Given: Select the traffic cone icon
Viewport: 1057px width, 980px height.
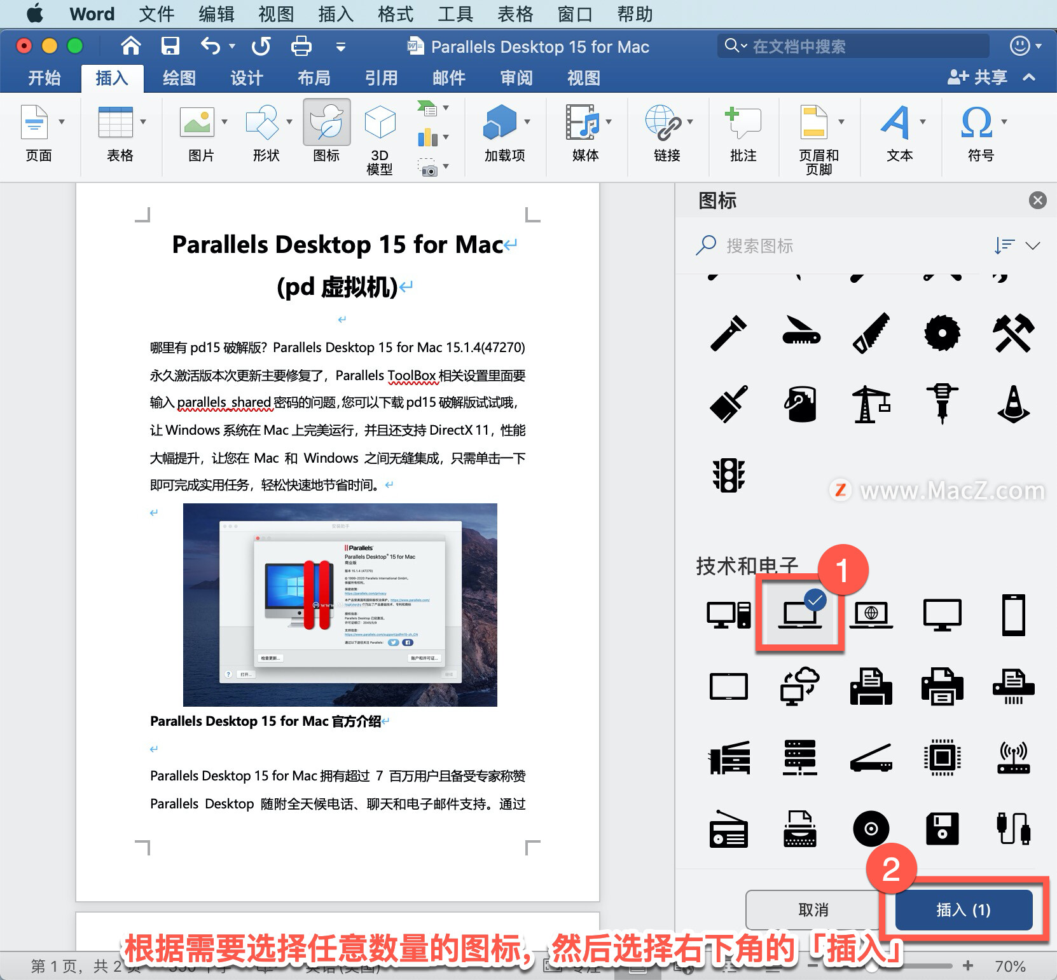Looking at the screenshot, I should pos(1014,404).
